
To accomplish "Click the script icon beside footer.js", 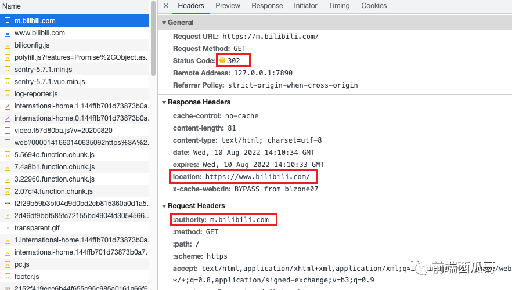I will click(7, 277).
